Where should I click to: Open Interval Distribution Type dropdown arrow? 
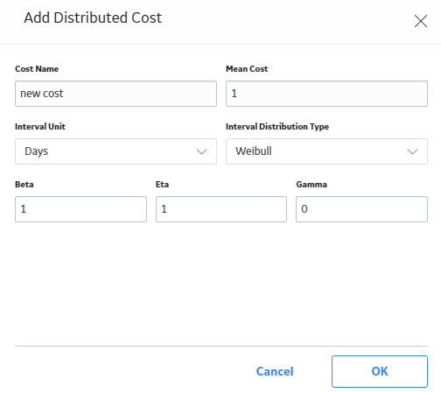pos(412,151)
